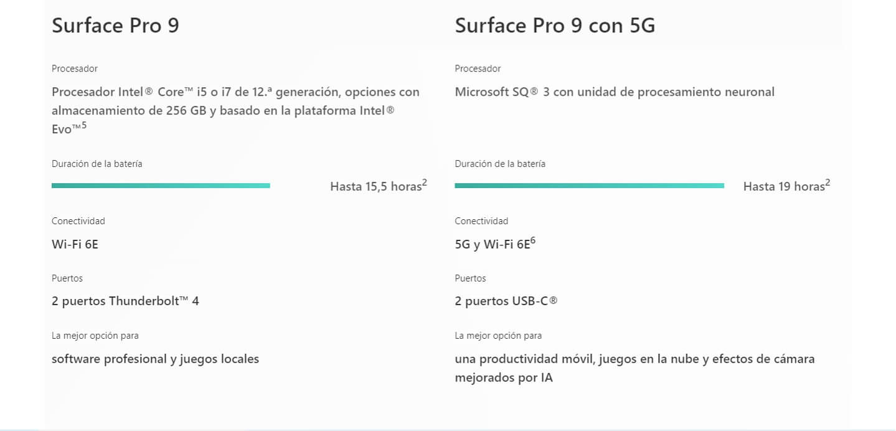Click footnote 6 after 5G y Wi-Fi 6E

[x=533, y=240]
